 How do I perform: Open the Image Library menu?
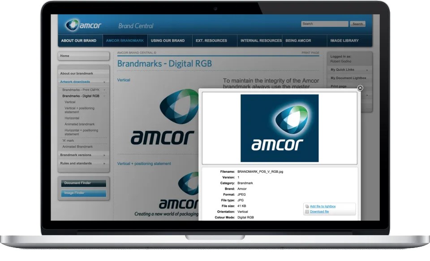[x=350, y=41]
